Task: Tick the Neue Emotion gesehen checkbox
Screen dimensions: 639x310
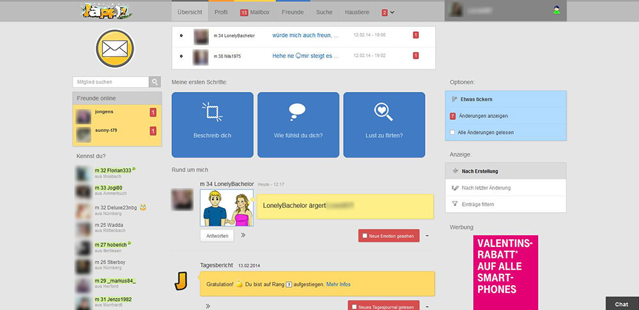Action: coord(365,236)
